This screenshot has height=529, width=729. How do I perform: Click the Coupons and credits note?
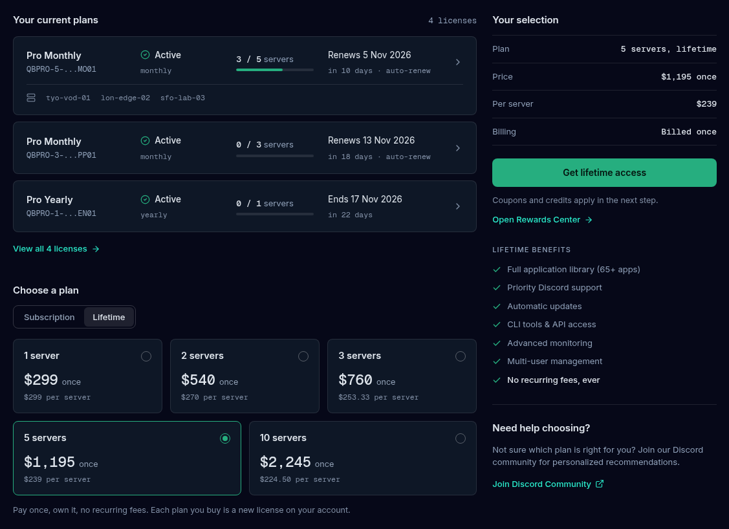(x=575, y=200)
